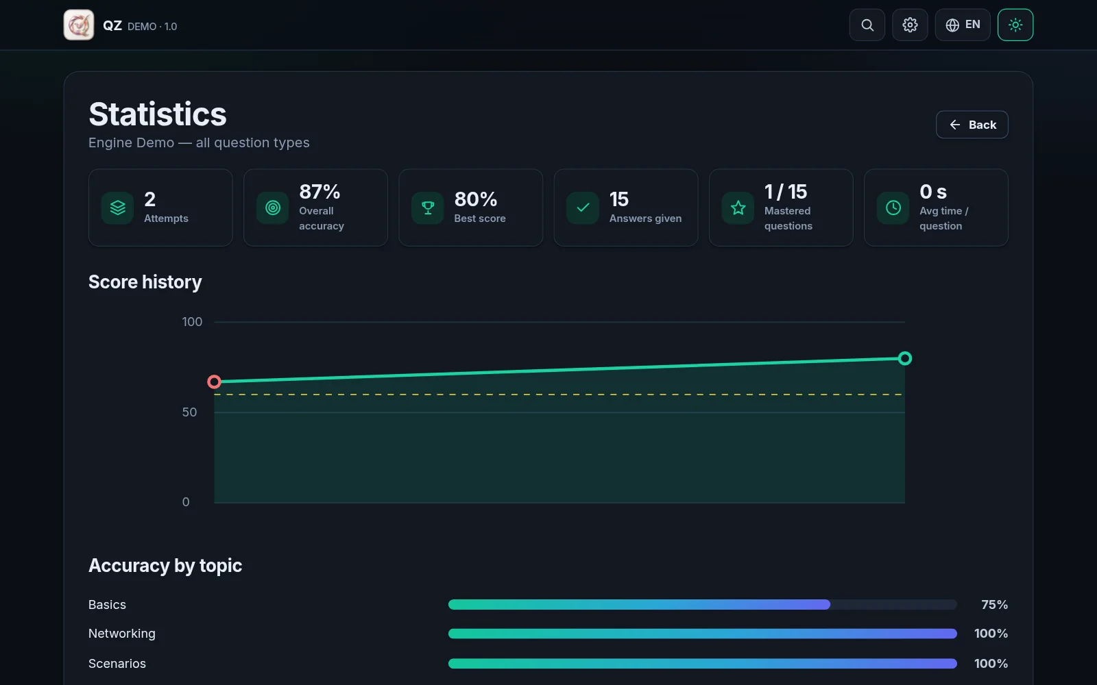
Task: Click the "80%" best score value
Action: 475,199
